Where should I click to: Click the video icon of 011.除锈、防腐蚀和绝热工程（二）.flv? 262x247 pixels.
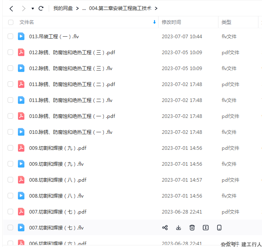tap(21, 100)
